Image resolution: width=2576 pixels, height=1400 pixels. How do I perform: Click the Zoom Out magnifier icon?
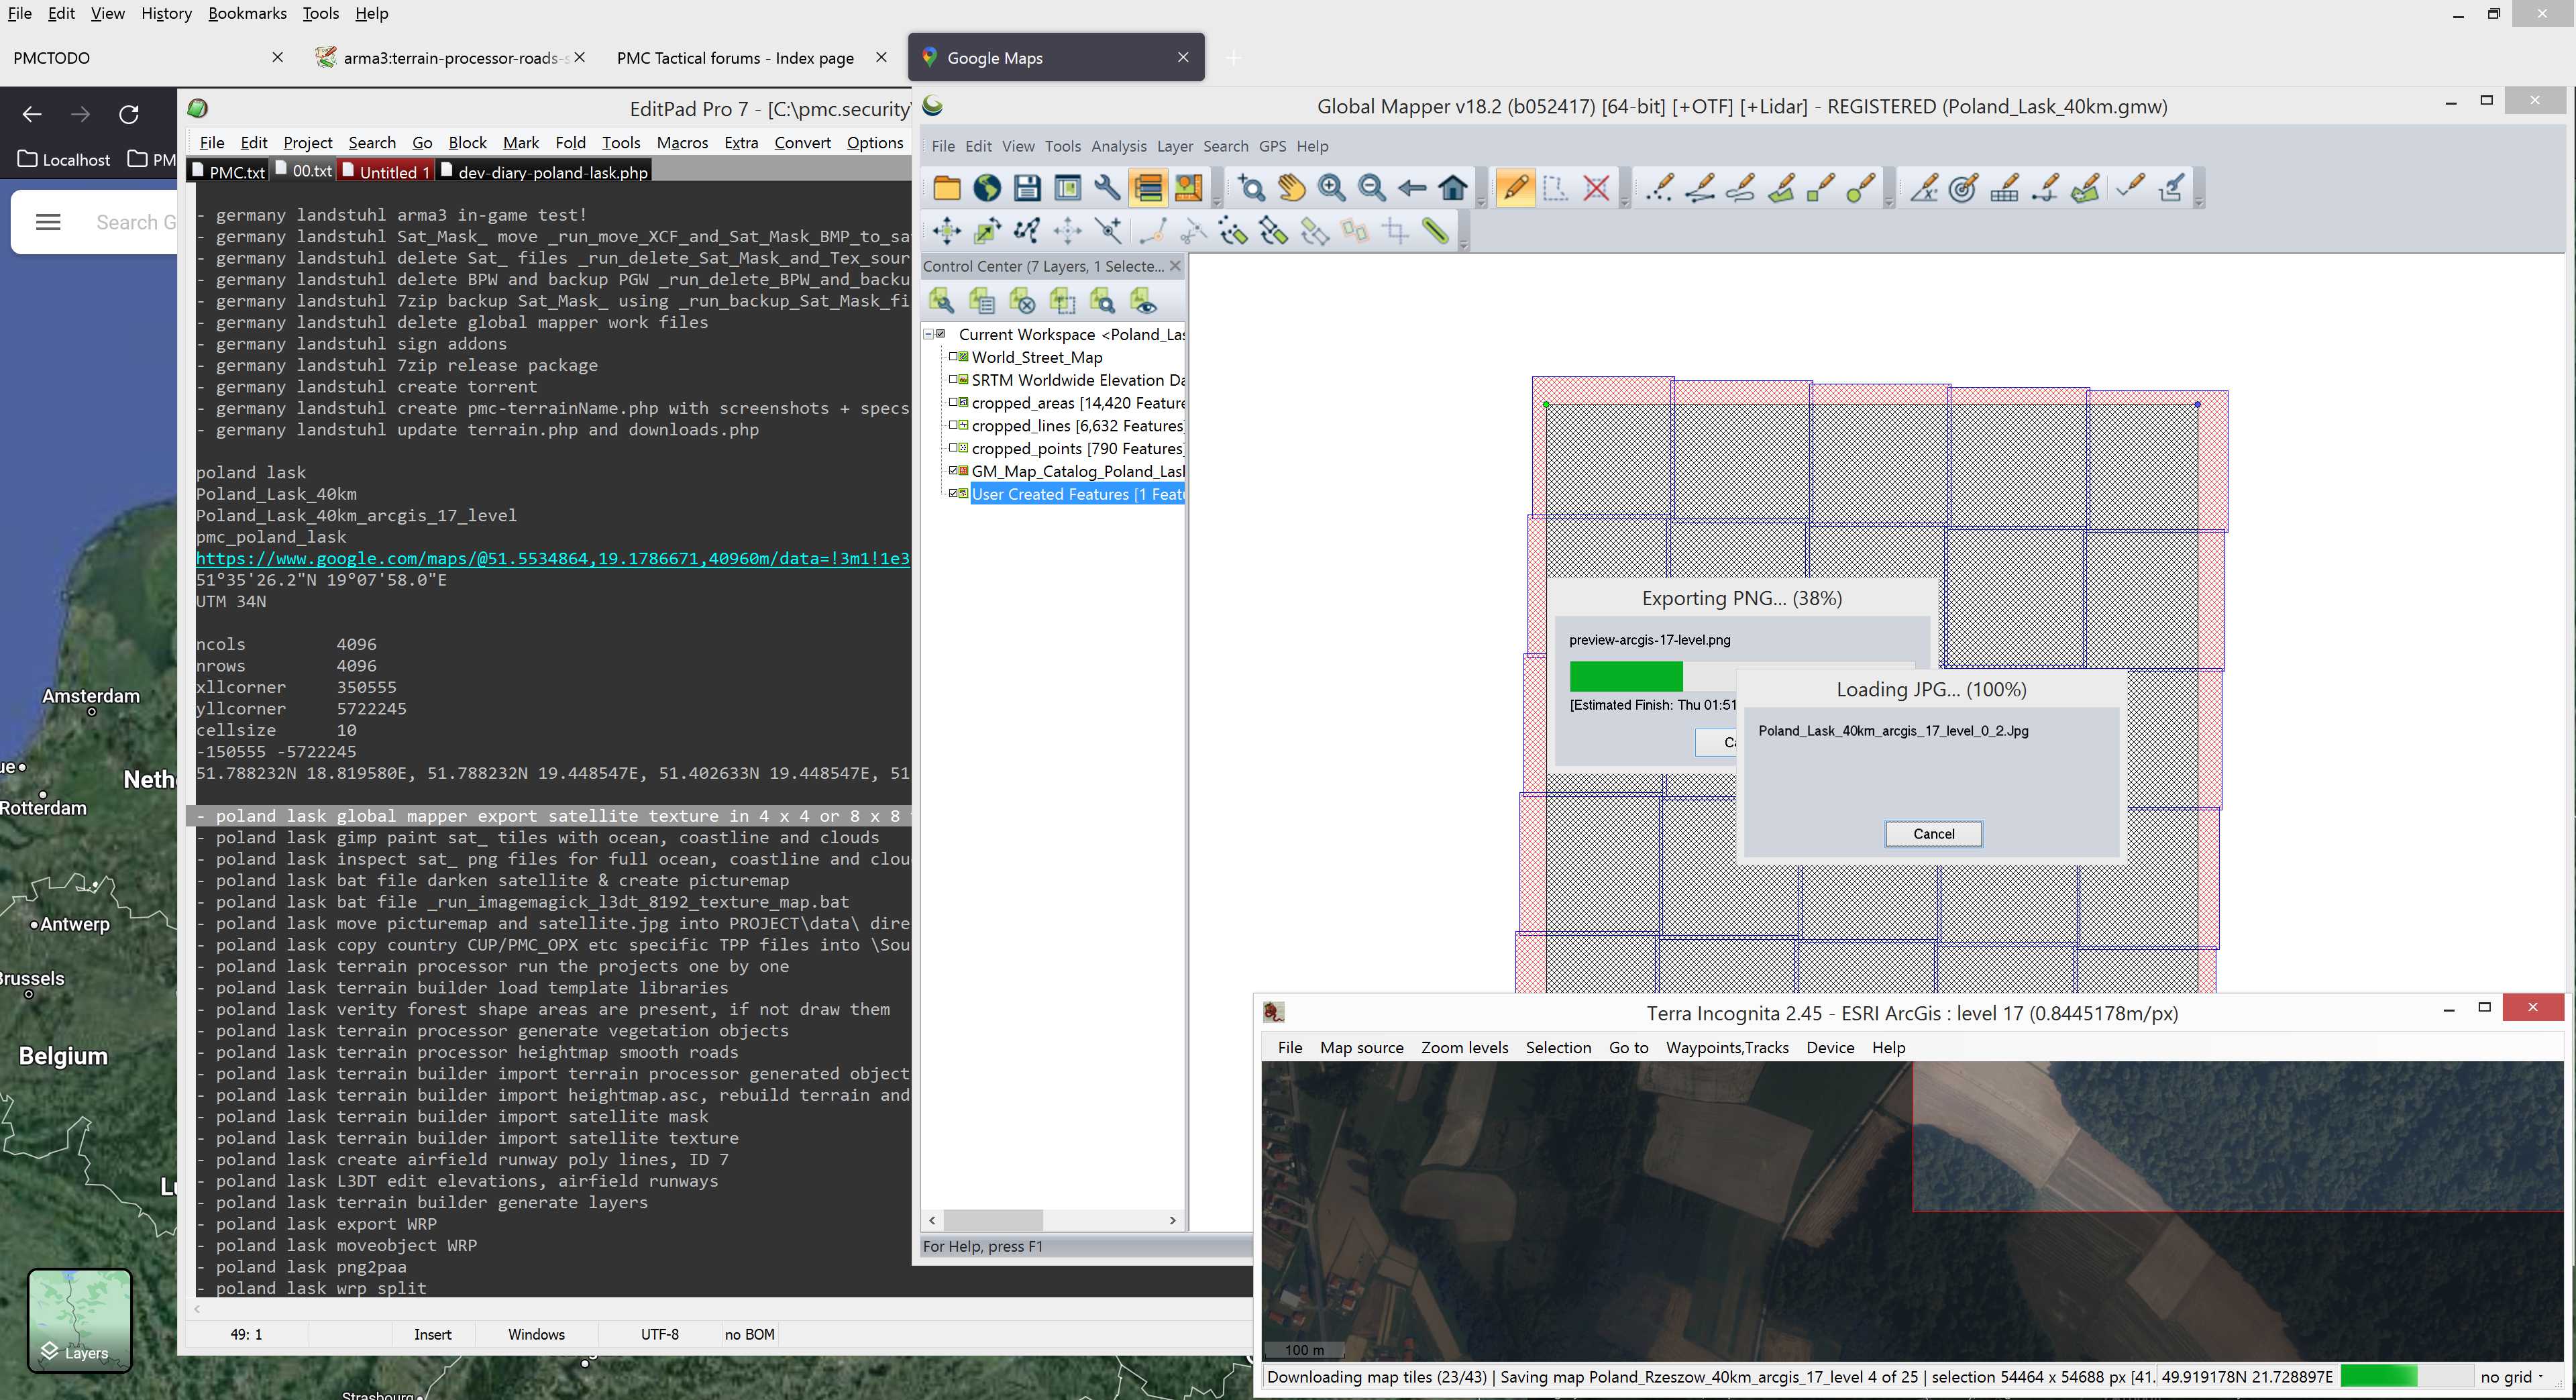1372,188
